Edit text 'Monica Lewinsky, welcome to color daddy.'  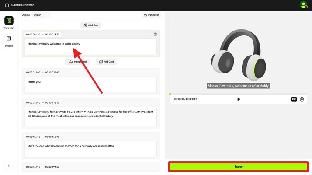pyautogui.click(x=90, y=47)
